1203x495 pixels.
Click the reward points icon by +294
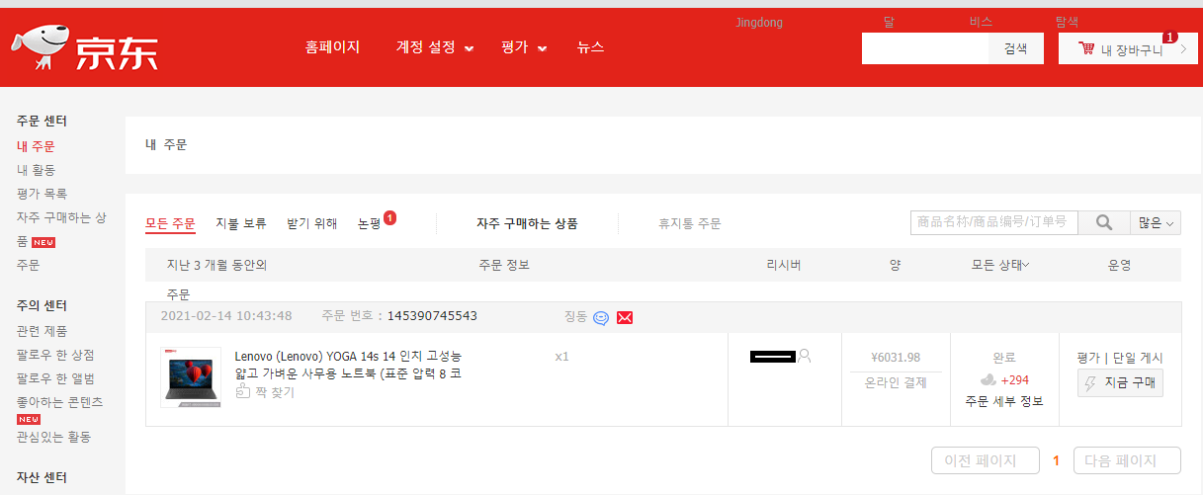point(988,380)
